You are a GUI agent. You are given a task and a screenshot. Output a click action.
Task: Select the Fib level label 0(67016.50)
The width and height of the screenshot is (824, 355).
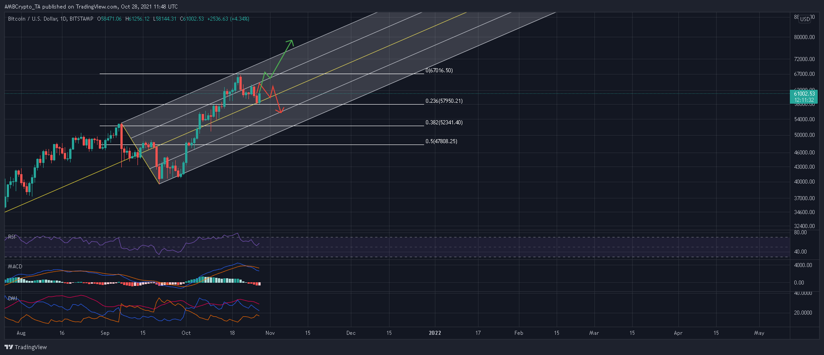pyautogui.click(x=439, y=70)
